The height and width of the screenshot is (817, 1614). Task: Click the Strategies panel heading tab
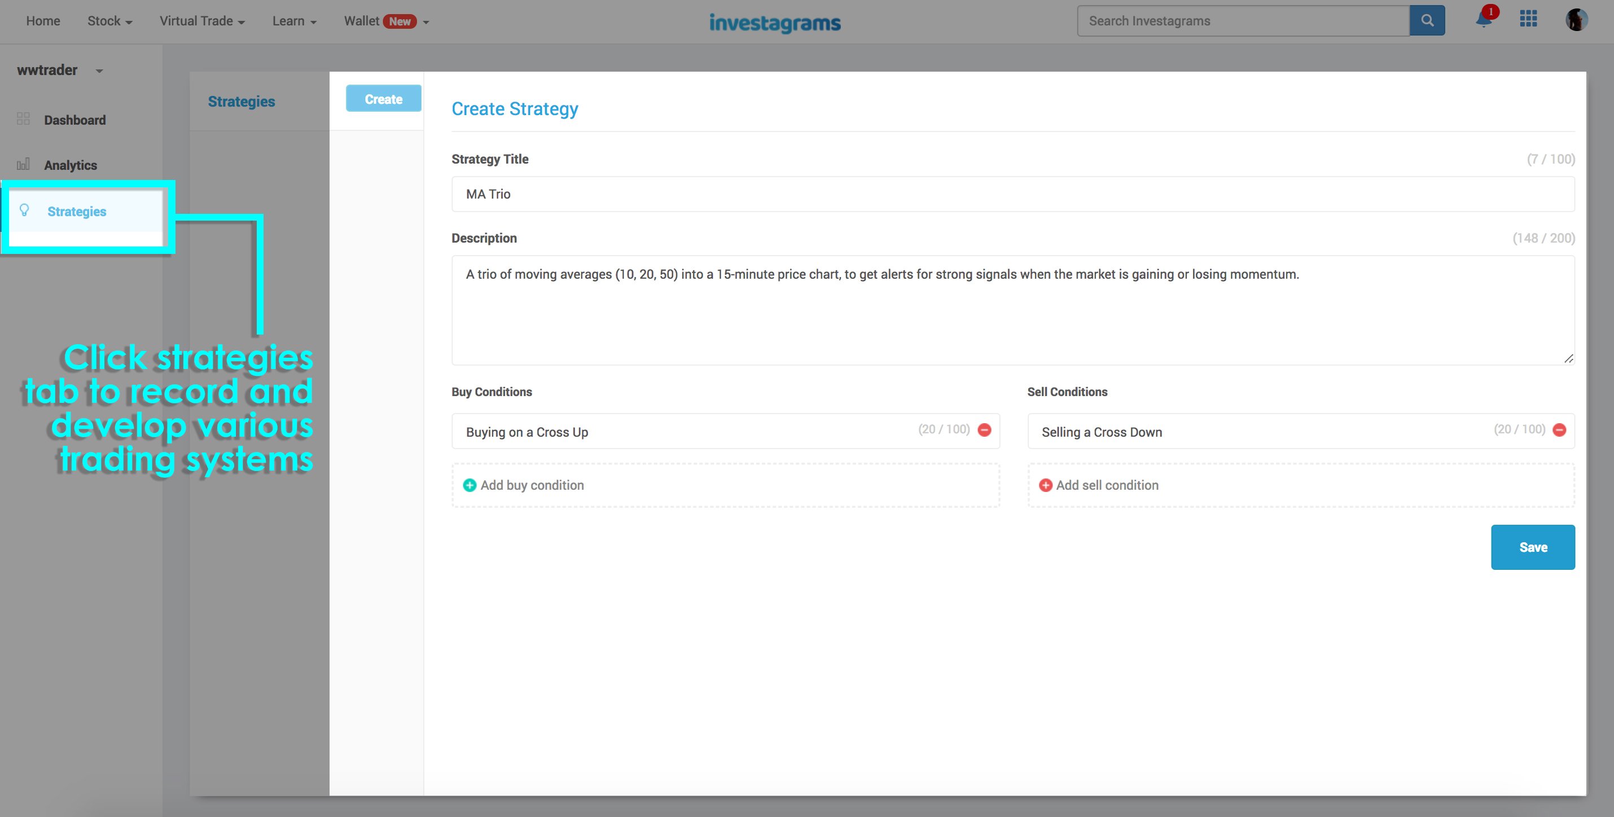point(241,102)
